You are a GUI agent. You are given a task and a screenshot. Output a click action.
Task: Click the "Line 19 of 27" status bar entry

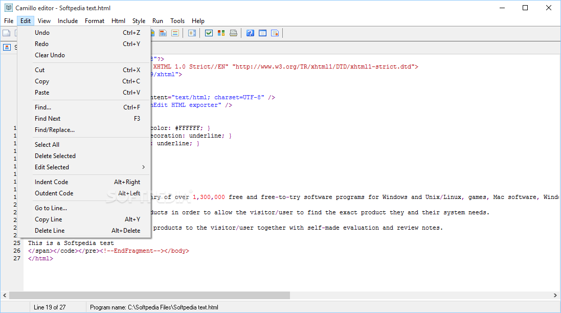(50, 307)
